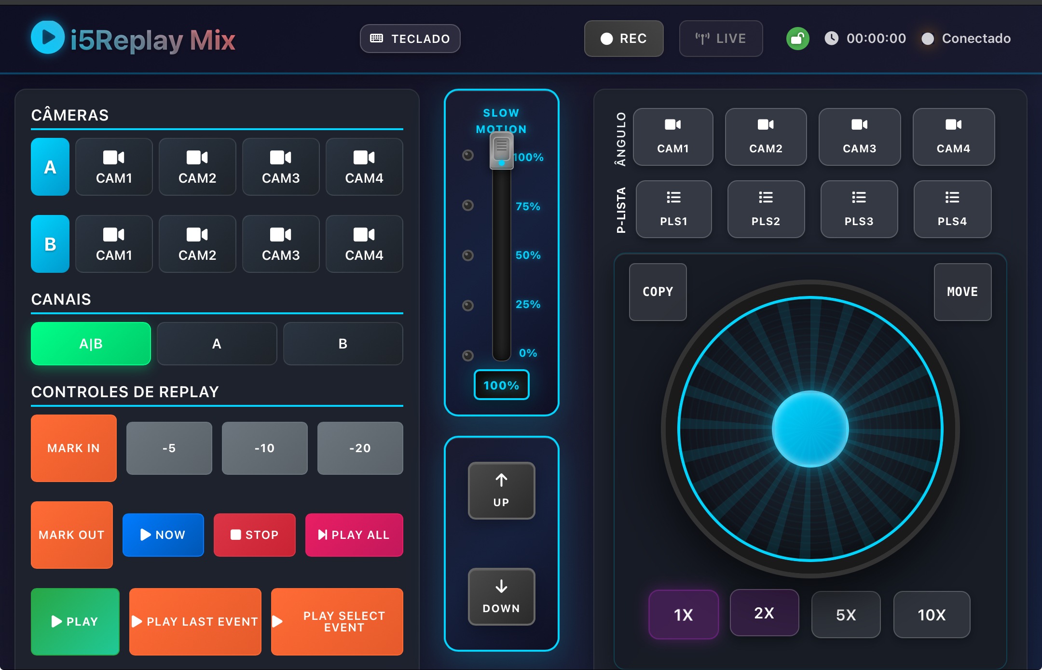
Task: Open playlist PLS1
Action: (x=673, y=209)
